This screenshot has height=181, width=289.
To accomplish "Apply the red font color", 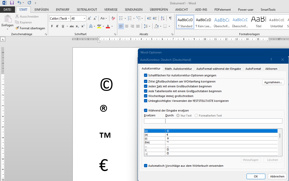I will 108,26.
